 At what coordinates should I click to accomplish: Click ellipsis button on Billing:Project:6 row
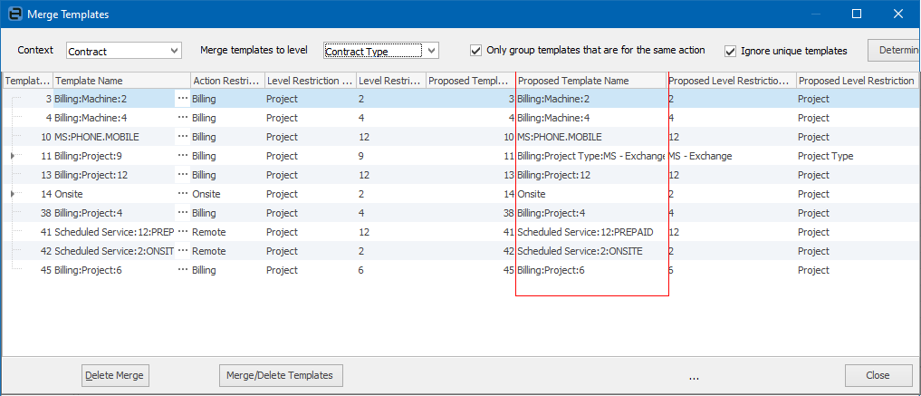pyautogui.click(x=183, y=270)
